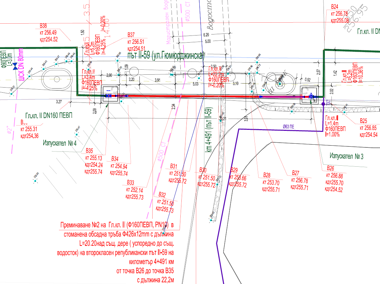
Task: Click the B37 кт 256.51 annotation
Action: tap(136, 42)
